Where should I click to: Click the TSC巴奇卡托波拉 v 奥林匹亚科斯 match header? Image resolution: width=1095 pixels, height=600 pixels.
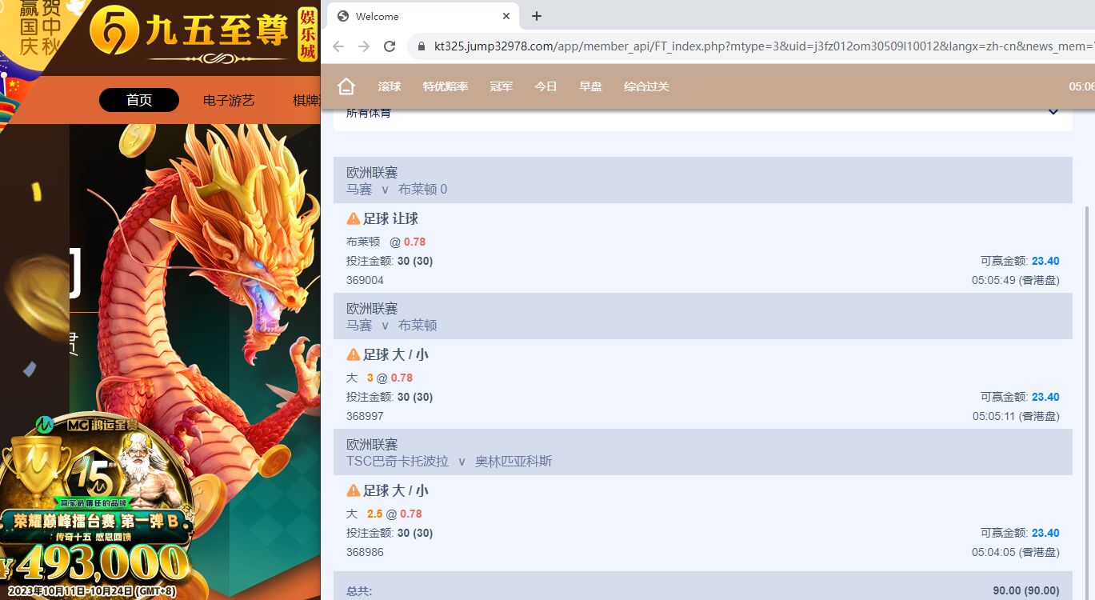pos(702,452)
